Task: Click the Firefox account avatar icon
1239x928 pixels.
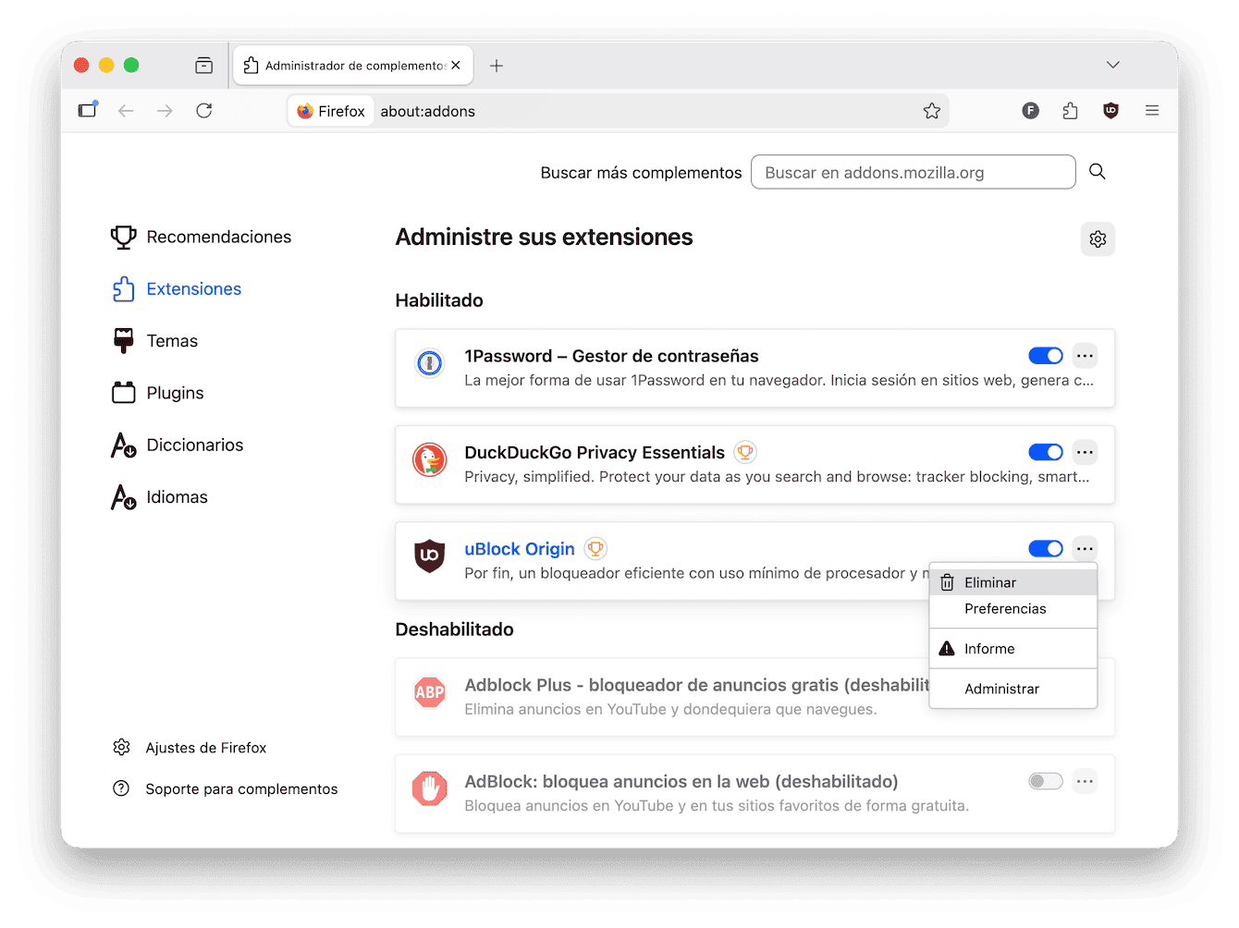Action: (x=1031, y=111)
